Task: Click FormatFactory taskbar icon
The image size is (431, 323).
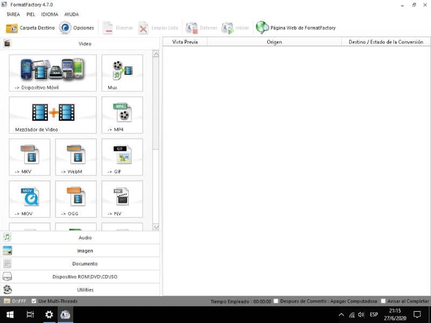Action: 65,315
